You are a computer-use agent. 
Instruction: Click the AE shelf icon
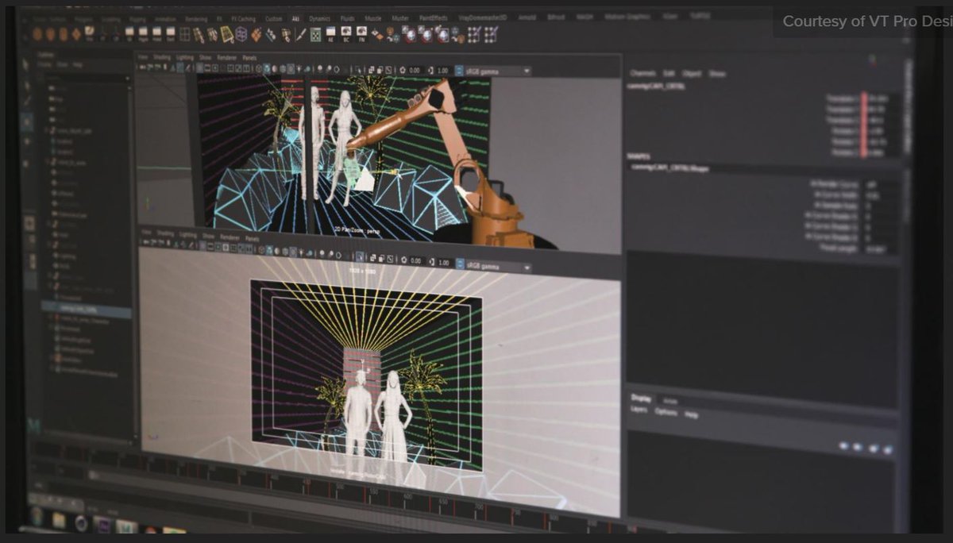tap(330, 33)
